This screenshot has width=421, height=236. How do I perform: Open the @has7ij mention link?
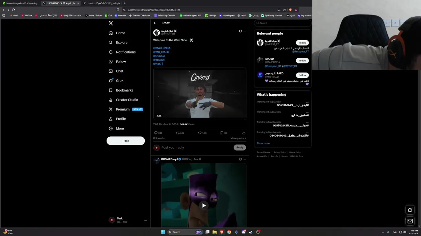tap(158, 64)
